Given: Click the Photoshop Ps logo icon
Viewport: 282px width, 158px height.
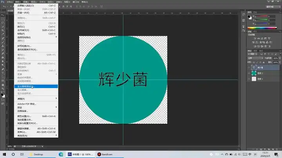Looking at the screenshot, I should coord(2,2).
